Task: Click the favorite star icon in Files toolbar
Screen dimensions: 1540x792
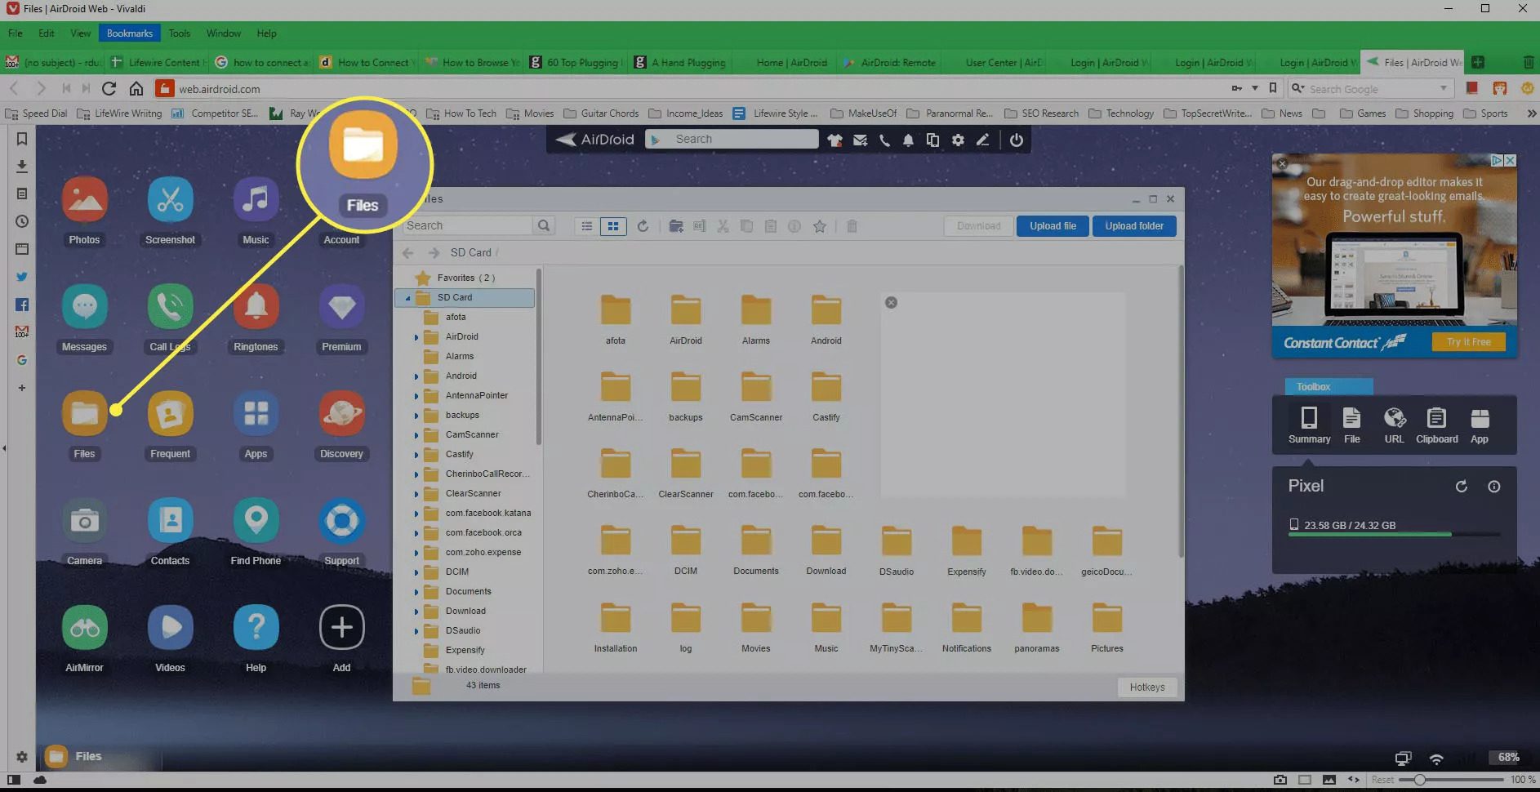Action: [x=820, y=226]
